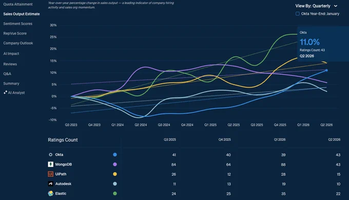Viewport: 349px width, 200px height.
Task: Click the Q1 2026 axis label
Action: point(303,125)
